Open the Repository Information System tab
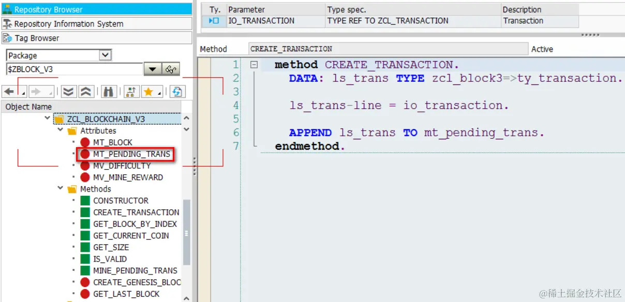The height and width of the screenshot is (302, 625). click(x=96, y=23)
